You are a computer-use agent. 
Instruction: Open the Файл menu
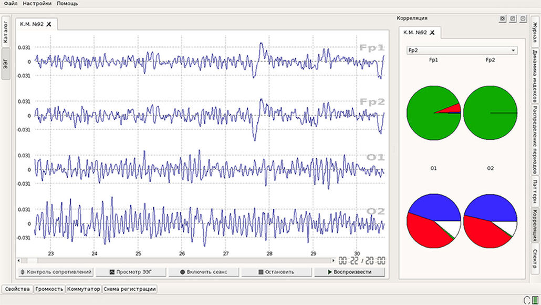coord(11,4)
